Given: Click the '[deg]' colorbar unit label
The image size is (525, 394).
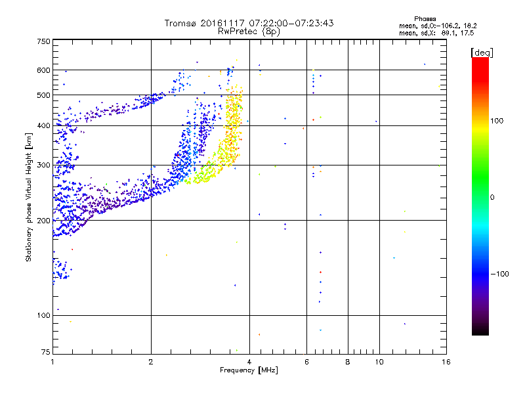Looking at the screenshot, I should click(482, 53).
